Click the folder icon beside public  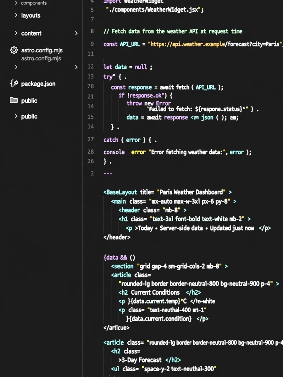coord(14,101)
